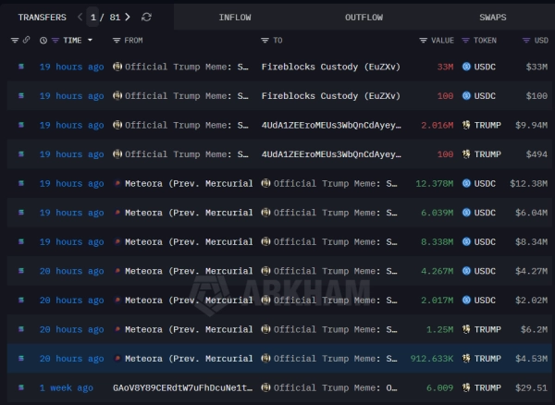The width and height of the screenshot is (555, 405).
Task: Switch to the OUTFLOW tab
Action: [364, 17]
